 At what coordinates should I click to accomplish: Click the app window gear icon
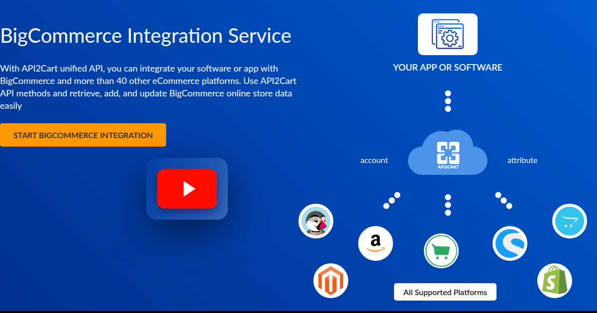[x=448, y=34]
